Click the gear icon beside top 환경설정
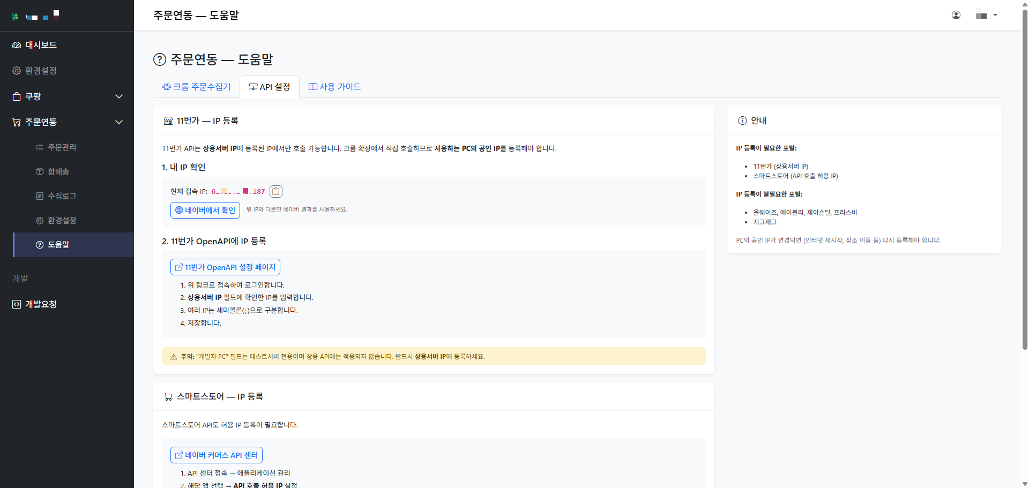This screenshot has width=1029, height=488. pyautogui.click(x=17, y=71)
